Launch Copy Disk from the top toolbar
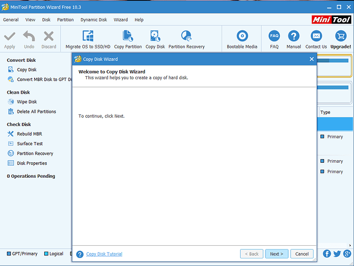 point(155,40)
